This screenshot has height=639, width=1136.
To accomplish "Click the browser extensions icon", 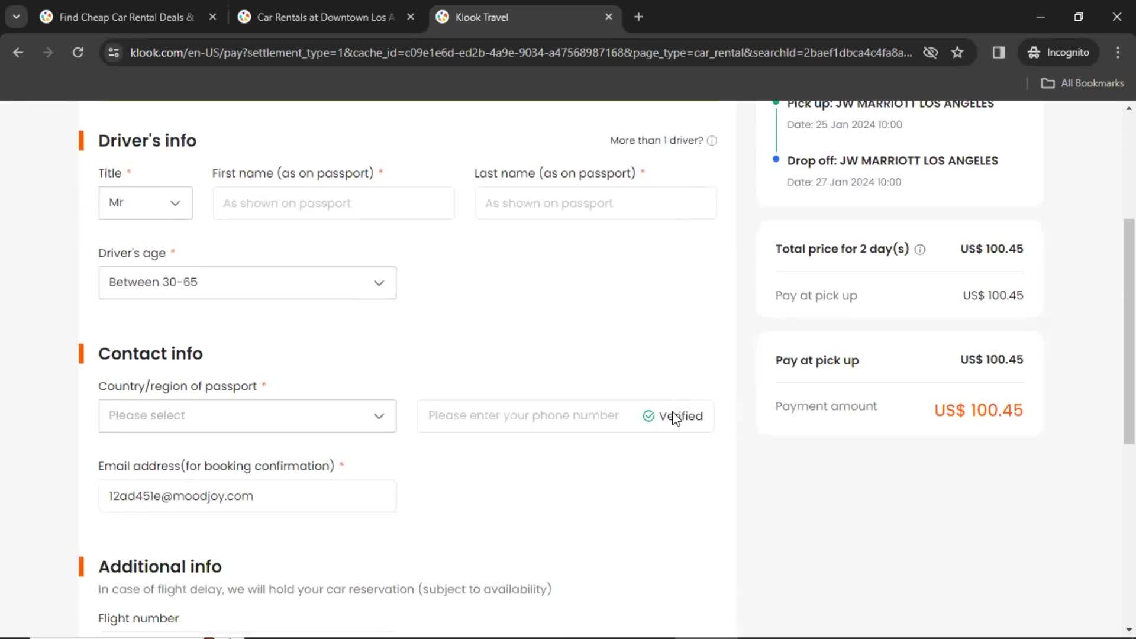I will tap(999, 52).
